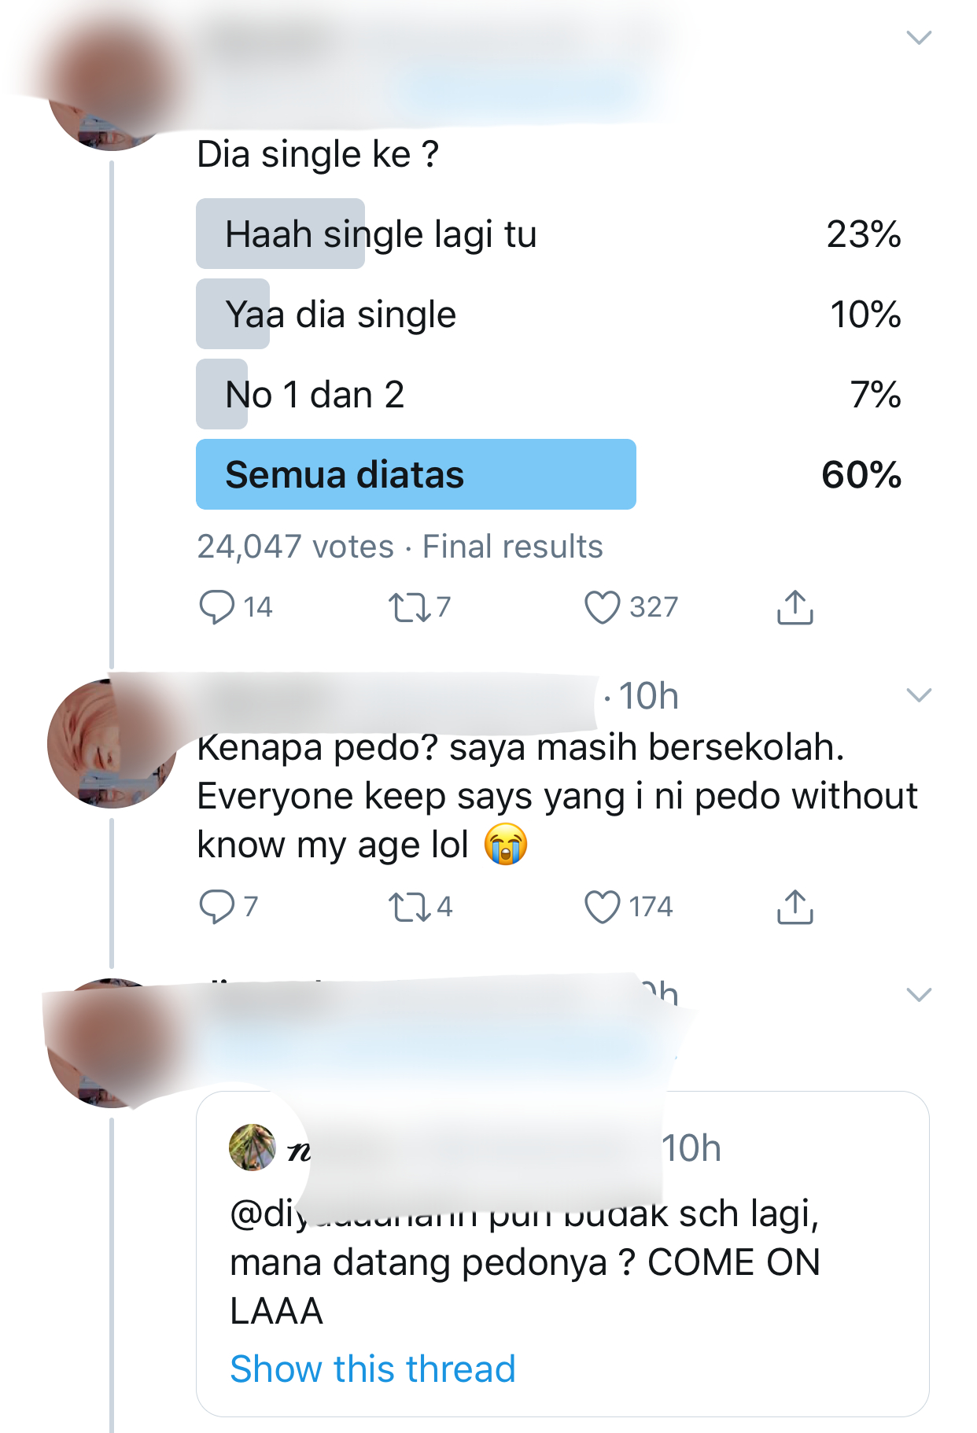This screenshot has height=1433, width=977.
Task: Click the "Semua diatas" winning poll bar
Action: (x=415, y=474)
